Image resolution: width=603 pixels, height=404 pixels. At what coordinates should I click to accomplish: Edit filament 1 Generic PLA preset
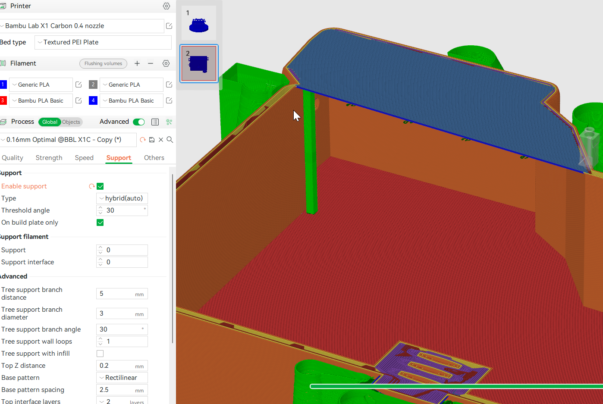tap(79, 85)
